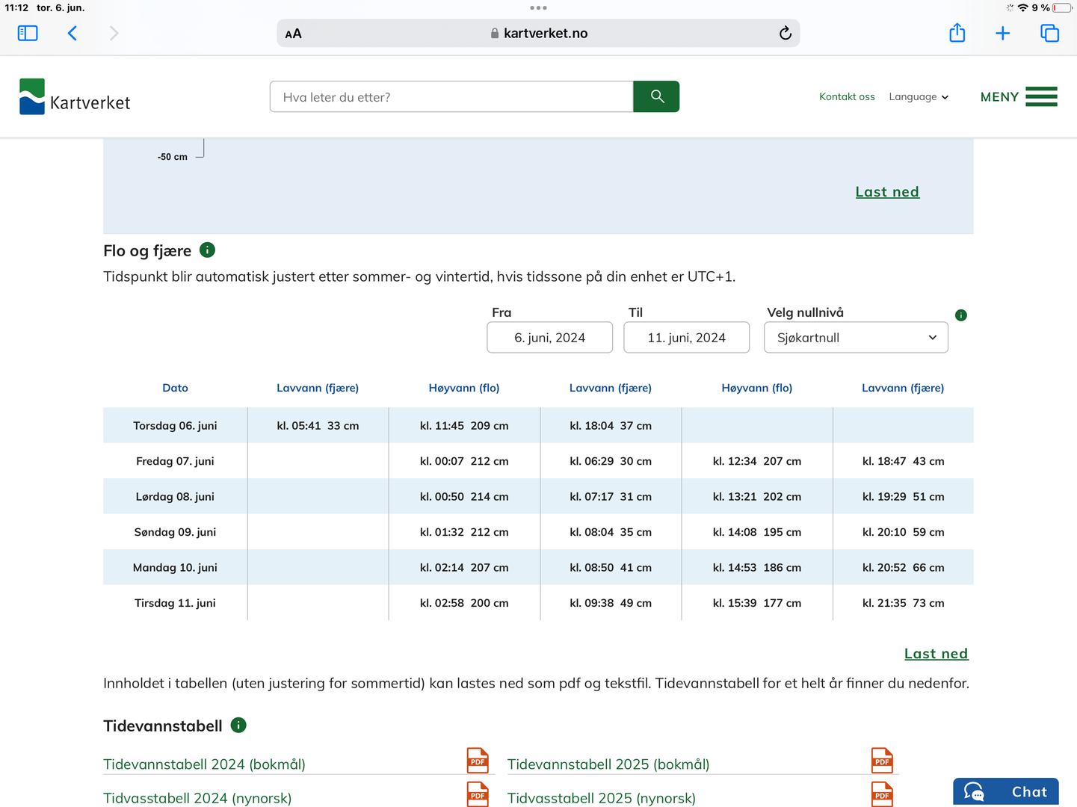
Task: Open Safari share sheet icon
Action: pyautogui.click(x=957, y=33)
